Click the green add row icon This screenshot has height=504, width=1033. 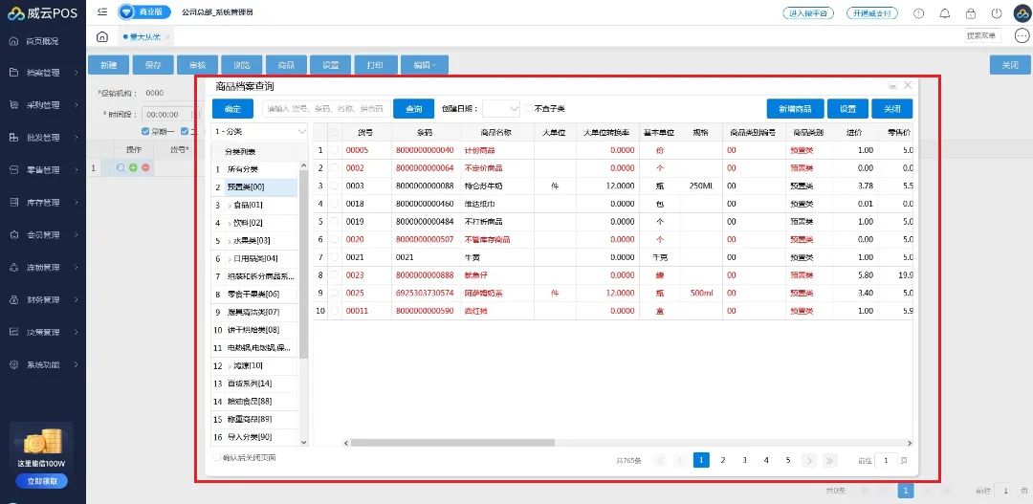(x=133, y=167)
